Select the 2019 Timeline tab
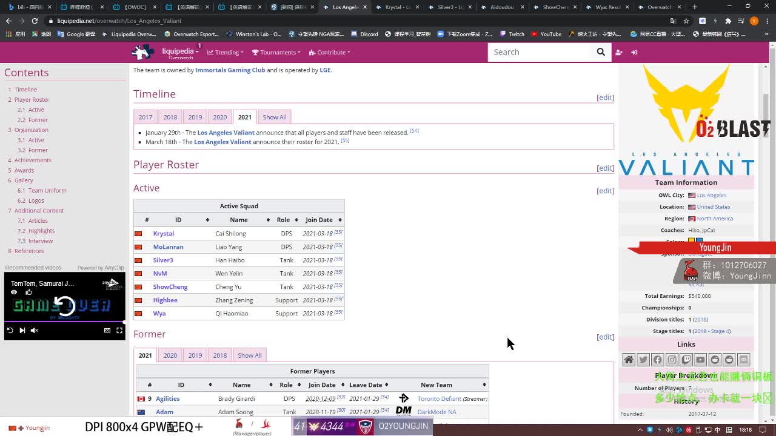The width and height of the screenshot is (776, 436). point(195,117)
